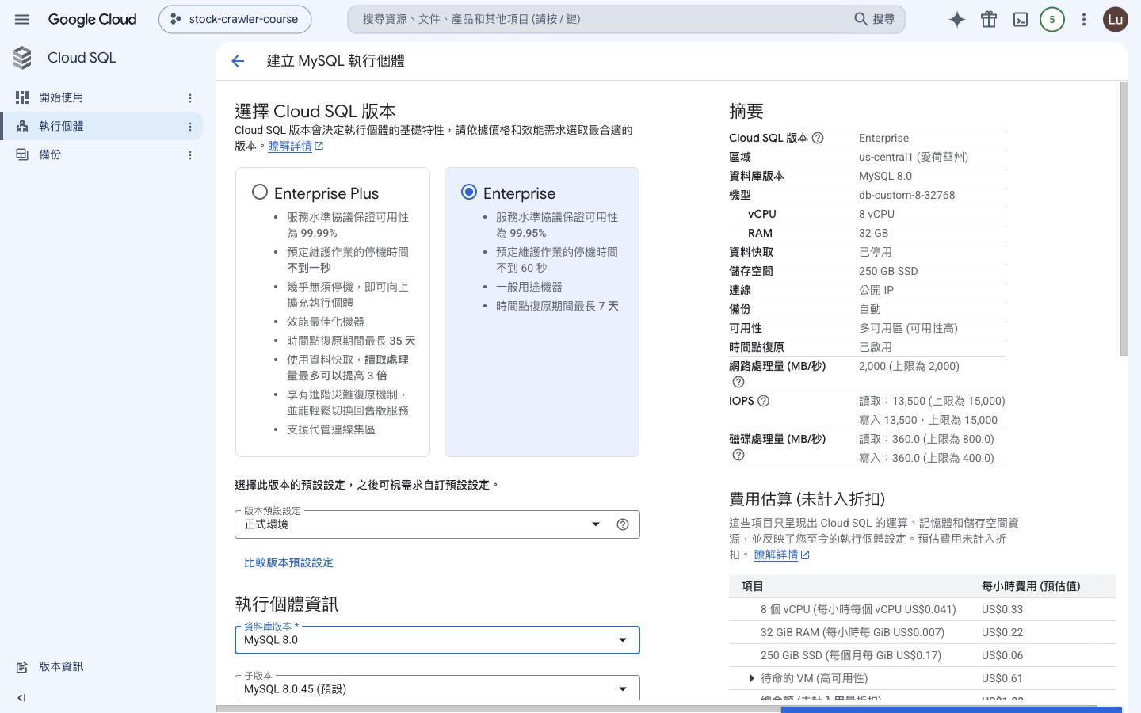
Task: Click the 搜尋 search button
Action: click(875, 19)
